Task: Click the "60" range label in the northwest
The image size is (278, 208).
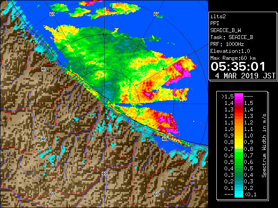Action: coord(52,14)
